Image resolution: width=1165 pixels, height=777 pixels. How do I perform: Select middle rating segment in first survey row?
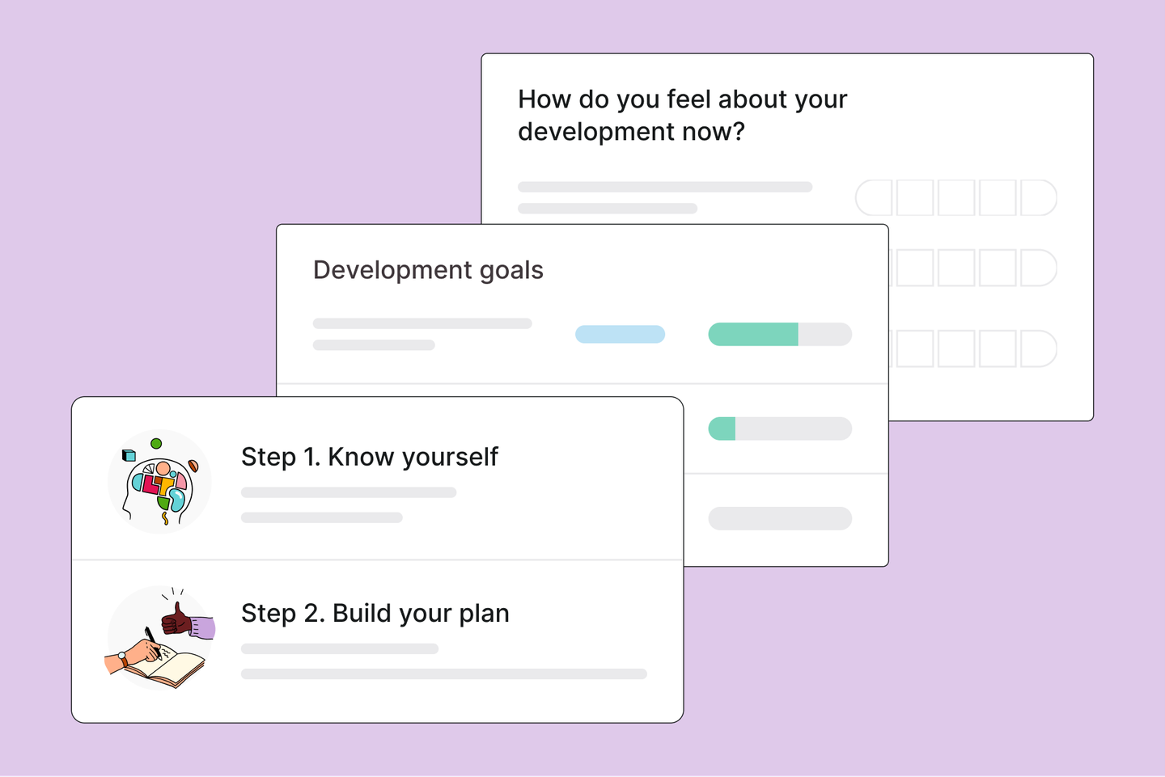coord(956,198)
